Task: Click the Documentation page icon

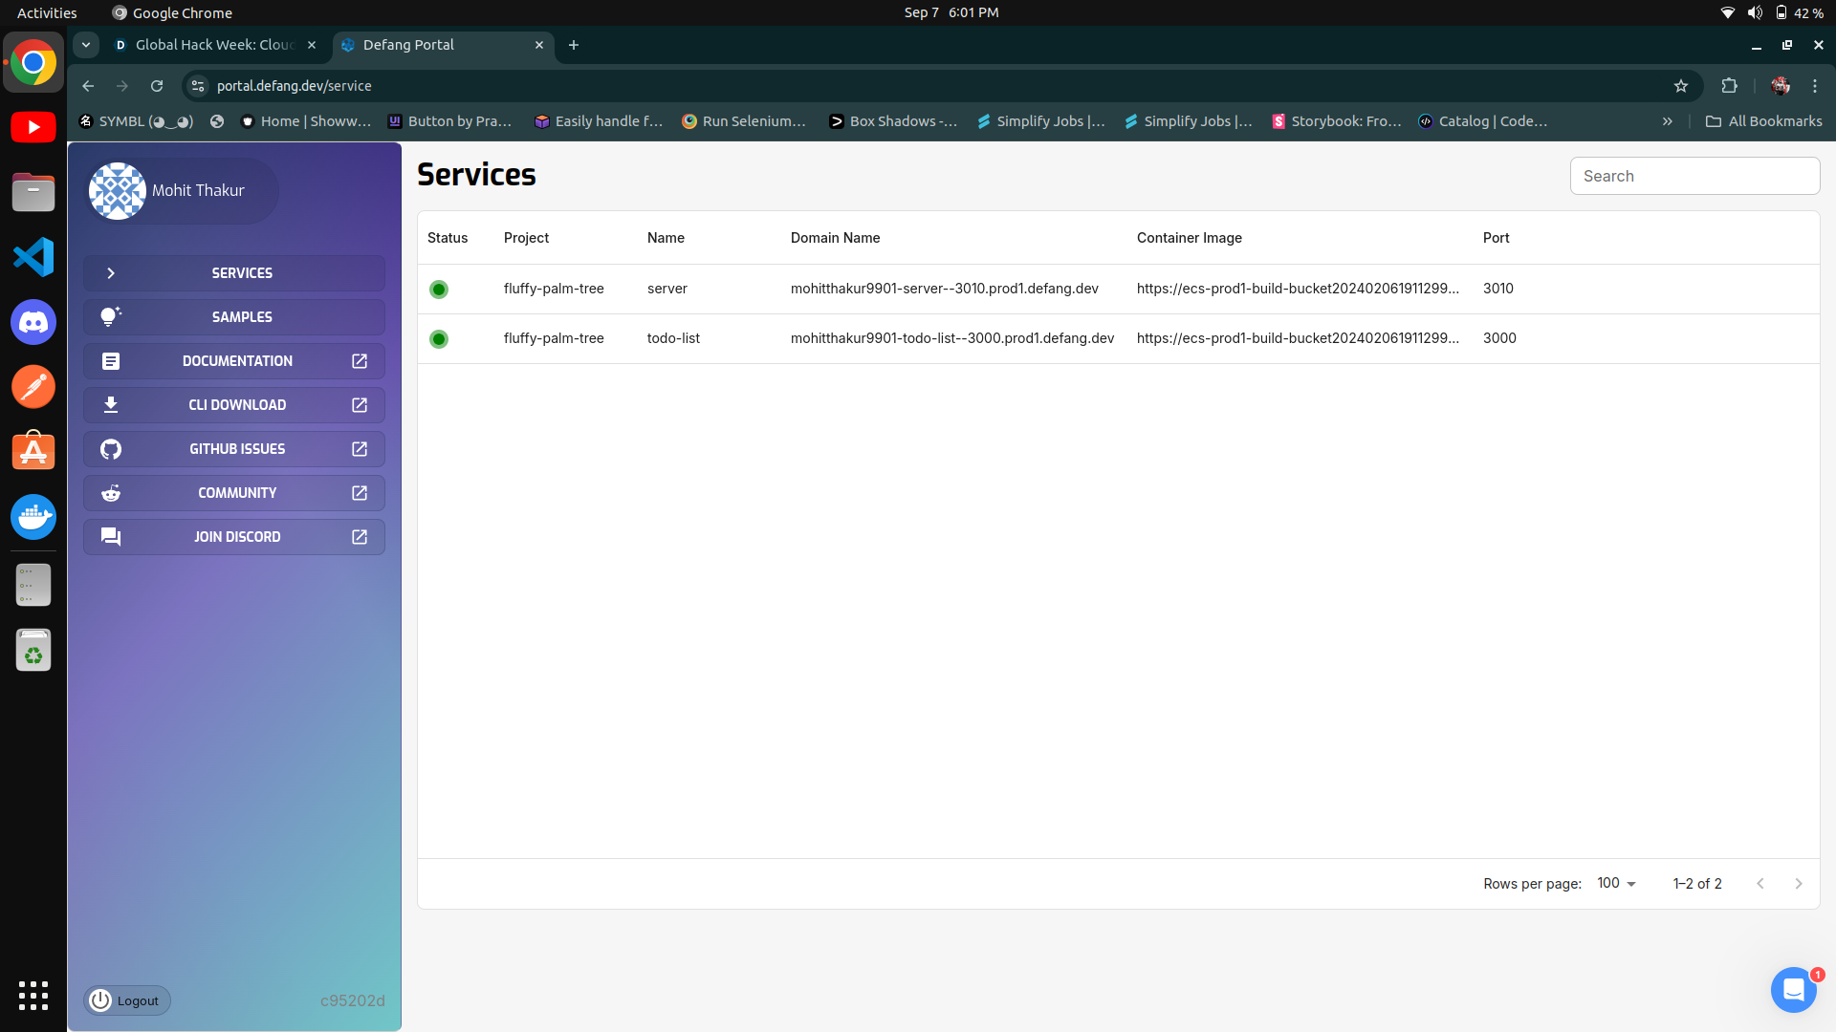Action: (111, 361)
